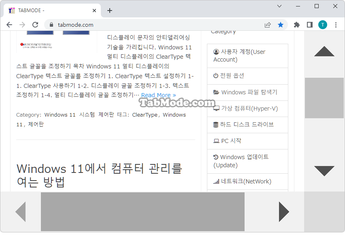Click the power icon beside 전원 옵션
Screen dimensions: 345x247
pos(216,75)
